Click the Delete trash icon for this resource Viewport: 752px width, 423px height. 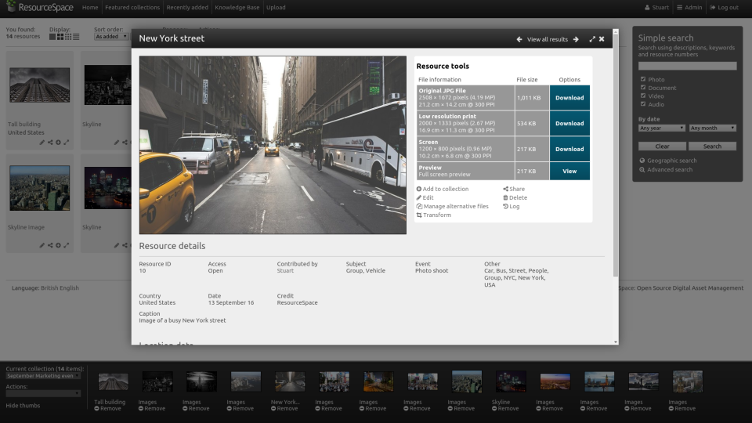pyautogui.click(x=505, y=197)
